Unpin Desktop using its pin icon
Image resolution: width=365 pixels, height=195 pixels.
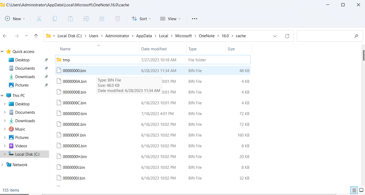(46, 60)
